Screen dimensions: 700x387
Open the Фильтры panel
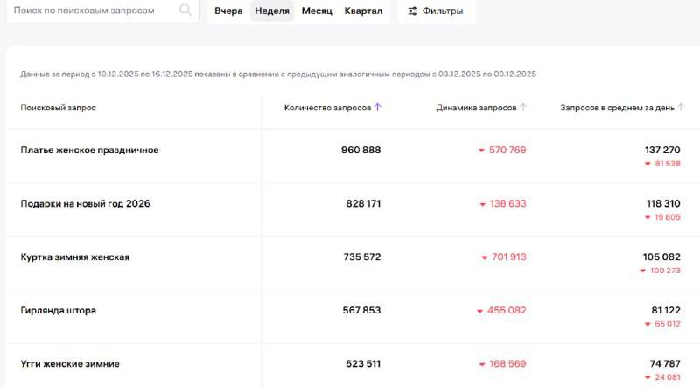pos(436,11)
